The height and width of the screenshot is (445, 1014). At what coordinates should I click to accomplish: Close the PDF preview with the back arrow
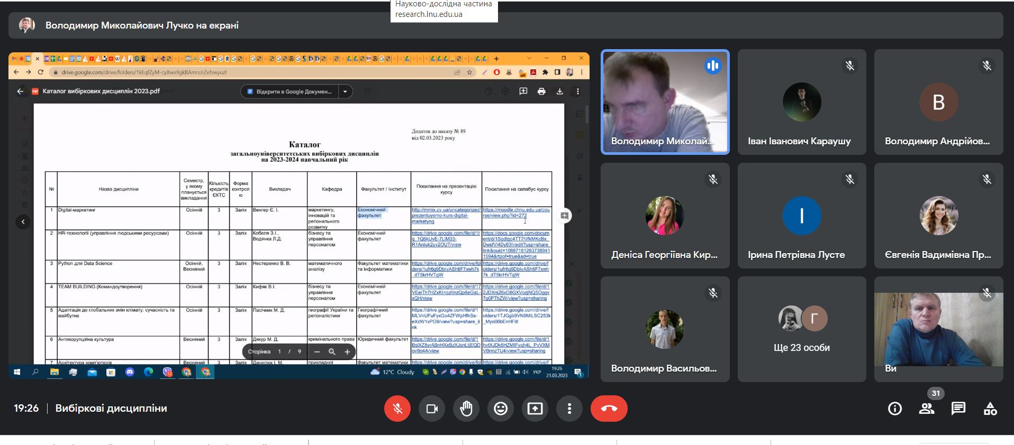[20, 91]
